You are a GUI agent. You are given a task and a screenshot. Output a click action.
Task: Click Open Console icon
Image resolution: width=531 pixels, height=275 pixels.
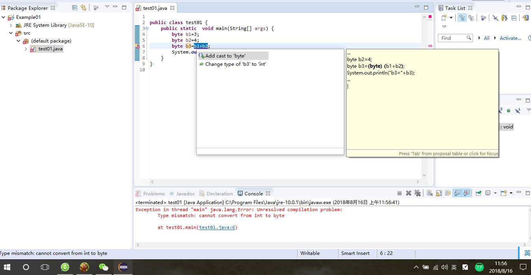click(503, 193)
